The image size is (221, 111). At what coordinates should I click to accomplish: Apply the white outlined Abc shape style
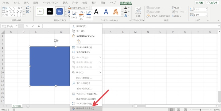tap(40, 11)
